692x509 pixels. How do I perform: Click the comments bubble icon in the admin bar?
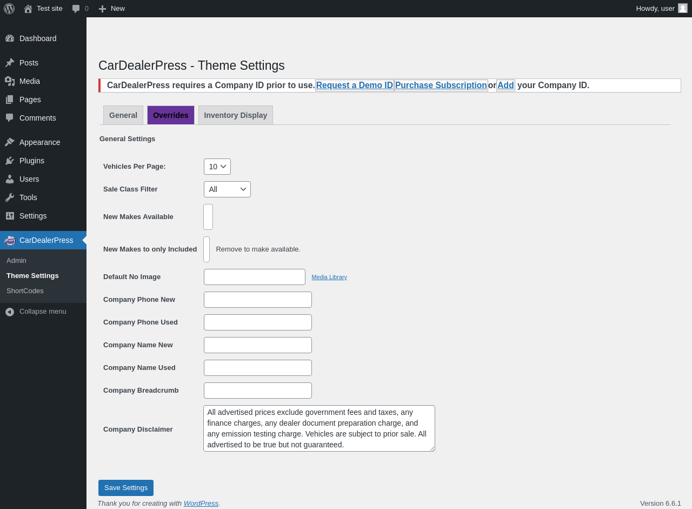tap(76, 9)
